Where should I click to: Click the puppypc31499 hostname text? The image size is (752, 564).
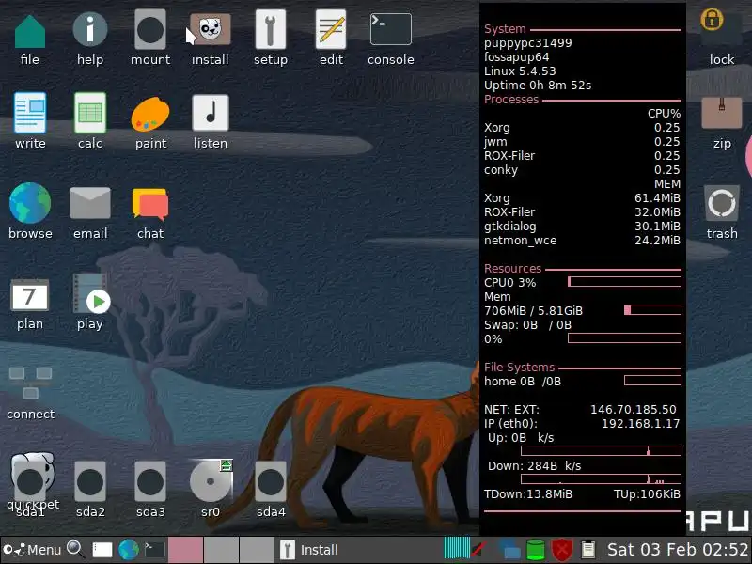tap(527, 43)
